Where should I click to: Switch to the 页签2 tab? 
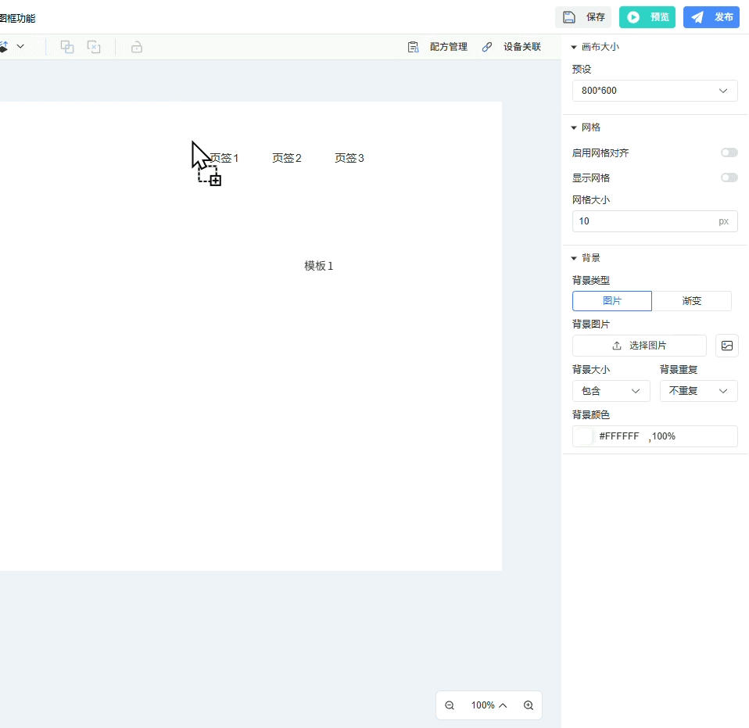tap(287, 158)
